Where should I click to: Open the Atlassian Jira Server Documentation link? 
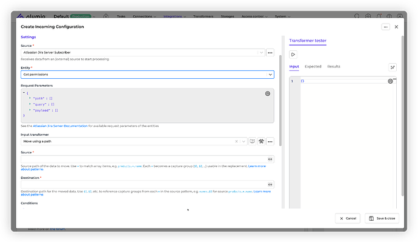tap(60, 126)
